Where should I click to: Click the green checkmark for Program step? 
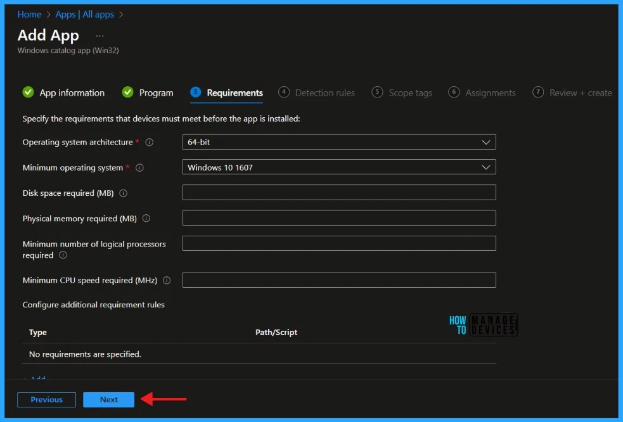(x=127, y=92)
